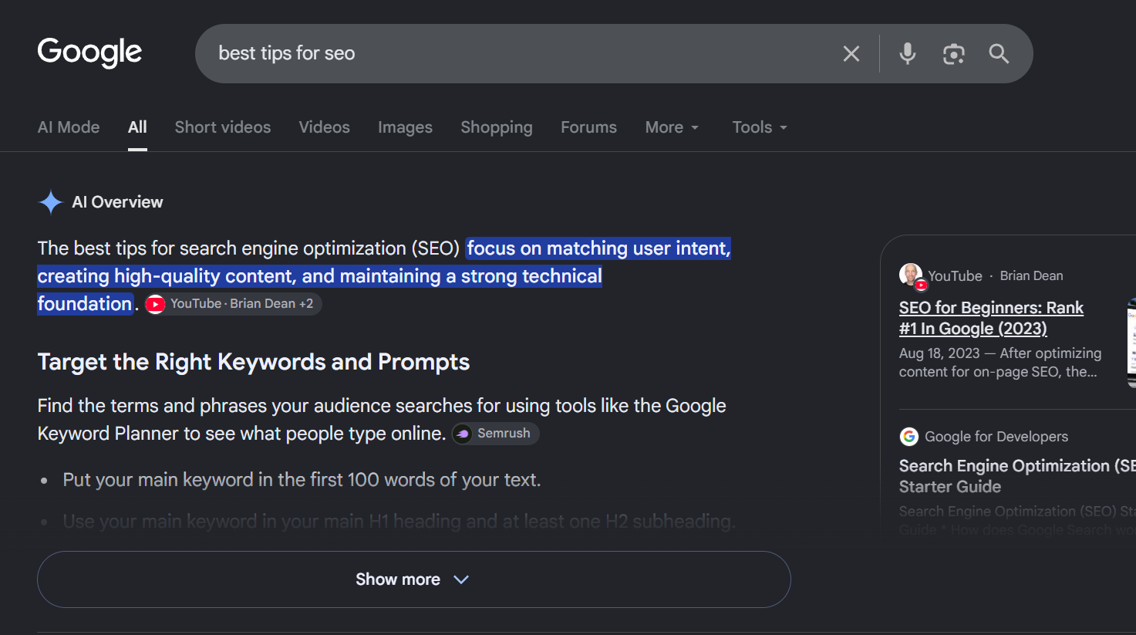Click the AI Overview heading label
Screen dimensions: 1136x635
click(x=117, y=202)
